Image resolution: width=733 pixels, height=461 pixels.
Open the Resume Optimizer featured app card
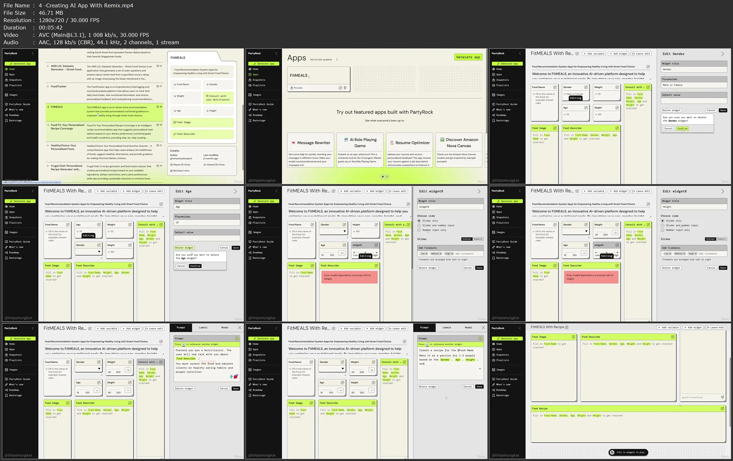click(409, 150)
